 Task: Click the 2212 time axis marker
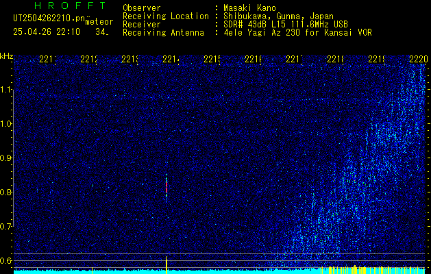click(88, 59)
